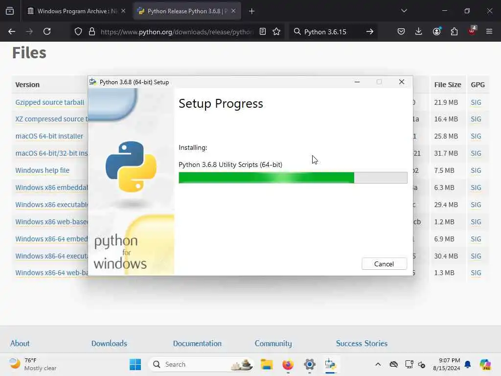Viewport: 501px width, 376px height.
Task: Open Windows x86-64 embeddable link
Action: [x=51, y=239]
